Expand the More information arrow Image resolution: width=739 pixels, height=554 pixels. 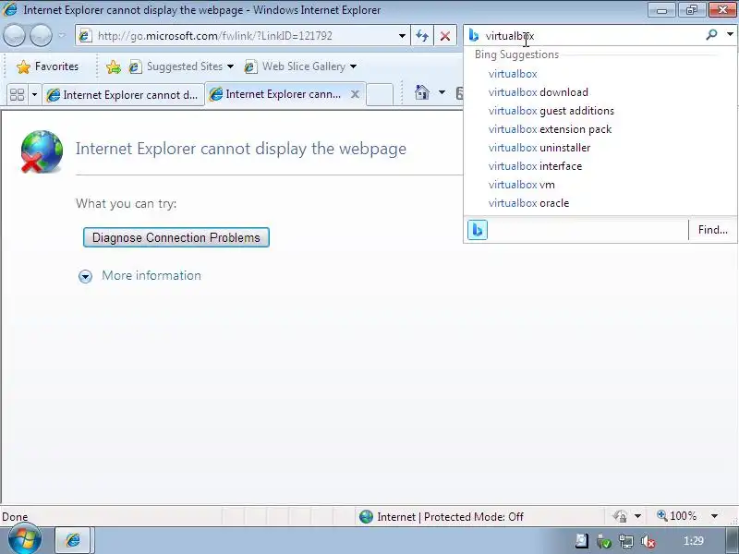pyautogui.click(x=85, y=276)
